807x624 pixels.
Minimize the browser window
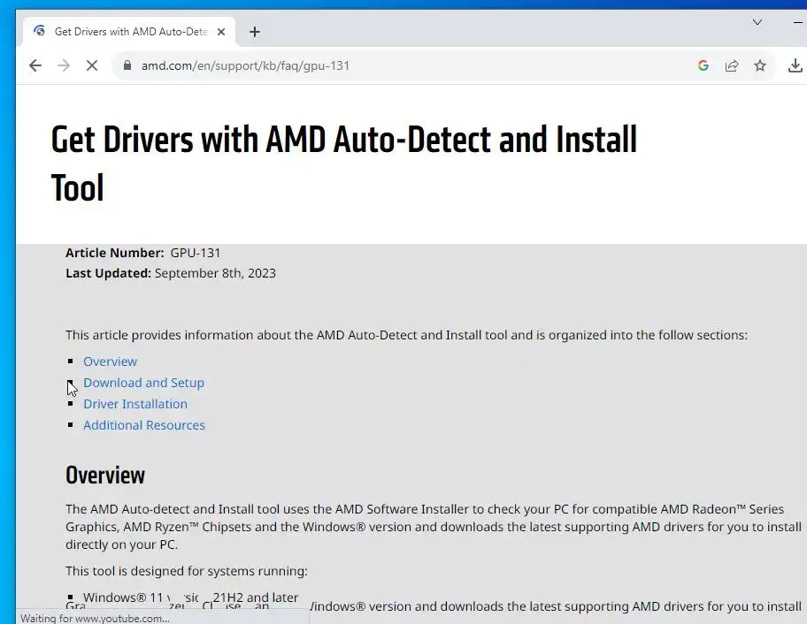click(799, 22)
